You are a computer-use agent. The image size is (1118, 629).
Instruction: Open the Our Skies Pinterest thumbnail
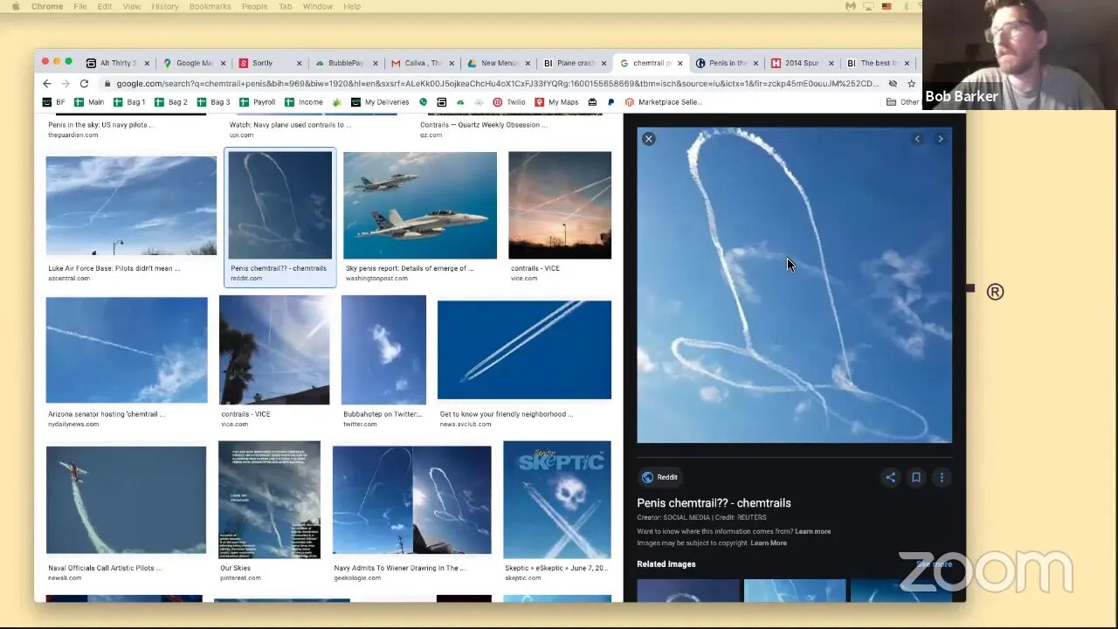click(269, 500)
